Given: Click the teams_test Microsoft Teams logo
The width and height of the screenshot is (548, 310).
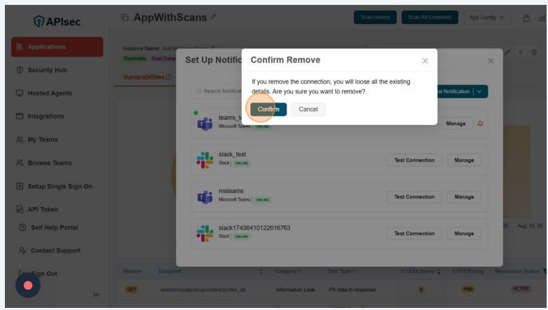Looking at the screenshot, I should coord(205,123).
